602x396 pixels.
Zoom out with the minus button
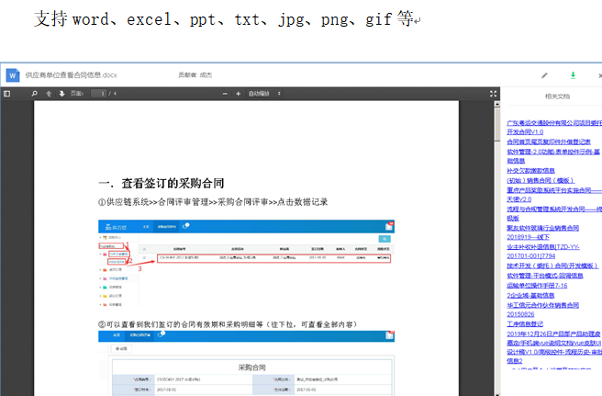225,94
